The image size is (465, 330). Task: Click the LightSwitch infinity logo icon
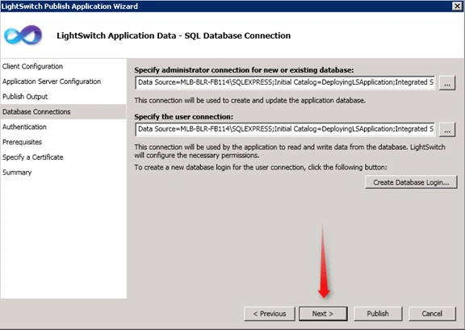(23, 35)
